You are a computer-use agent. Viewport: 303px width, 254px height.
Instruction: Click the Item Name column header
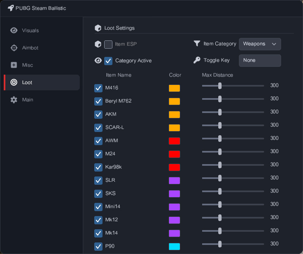(119, 75)
